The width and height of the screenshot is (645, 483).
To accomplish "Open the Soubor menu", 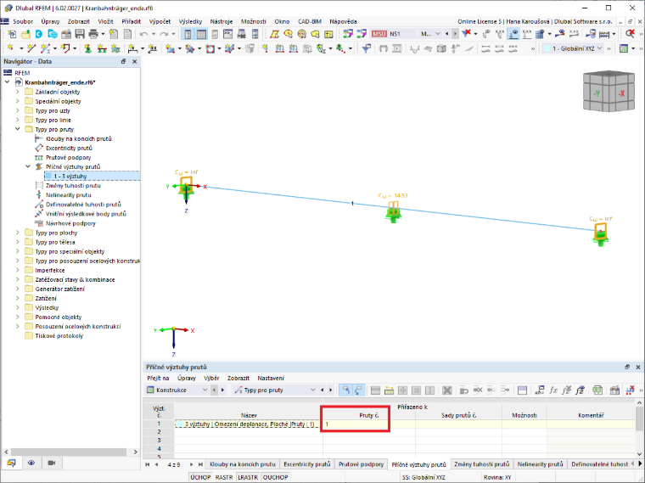I will click(x=23, y=21).
